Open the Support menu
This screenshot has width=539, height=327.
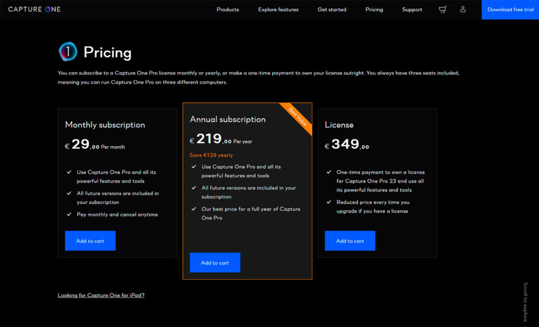pos(412,9)
